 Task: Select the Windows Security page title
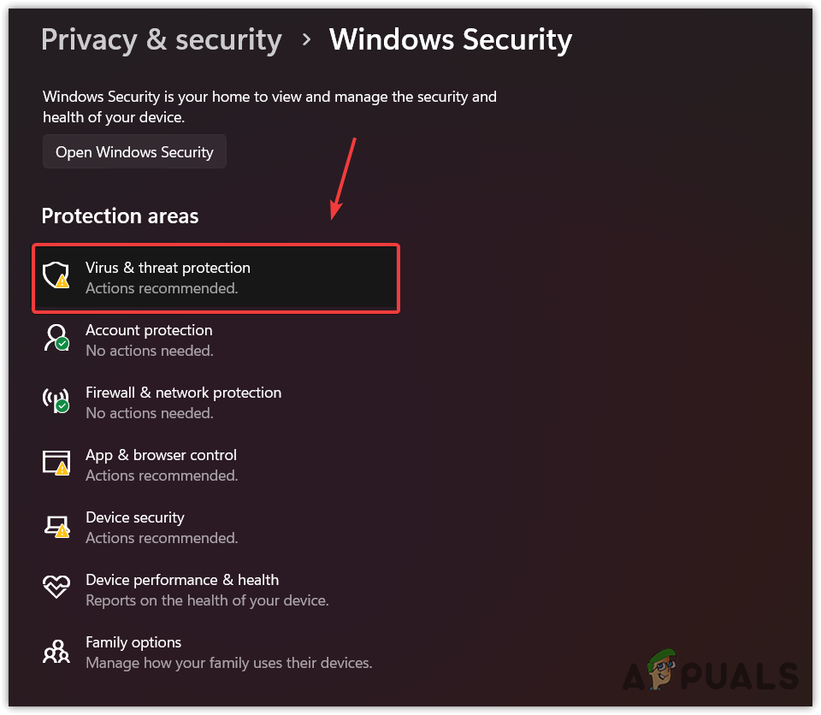(x=451, y=39)
